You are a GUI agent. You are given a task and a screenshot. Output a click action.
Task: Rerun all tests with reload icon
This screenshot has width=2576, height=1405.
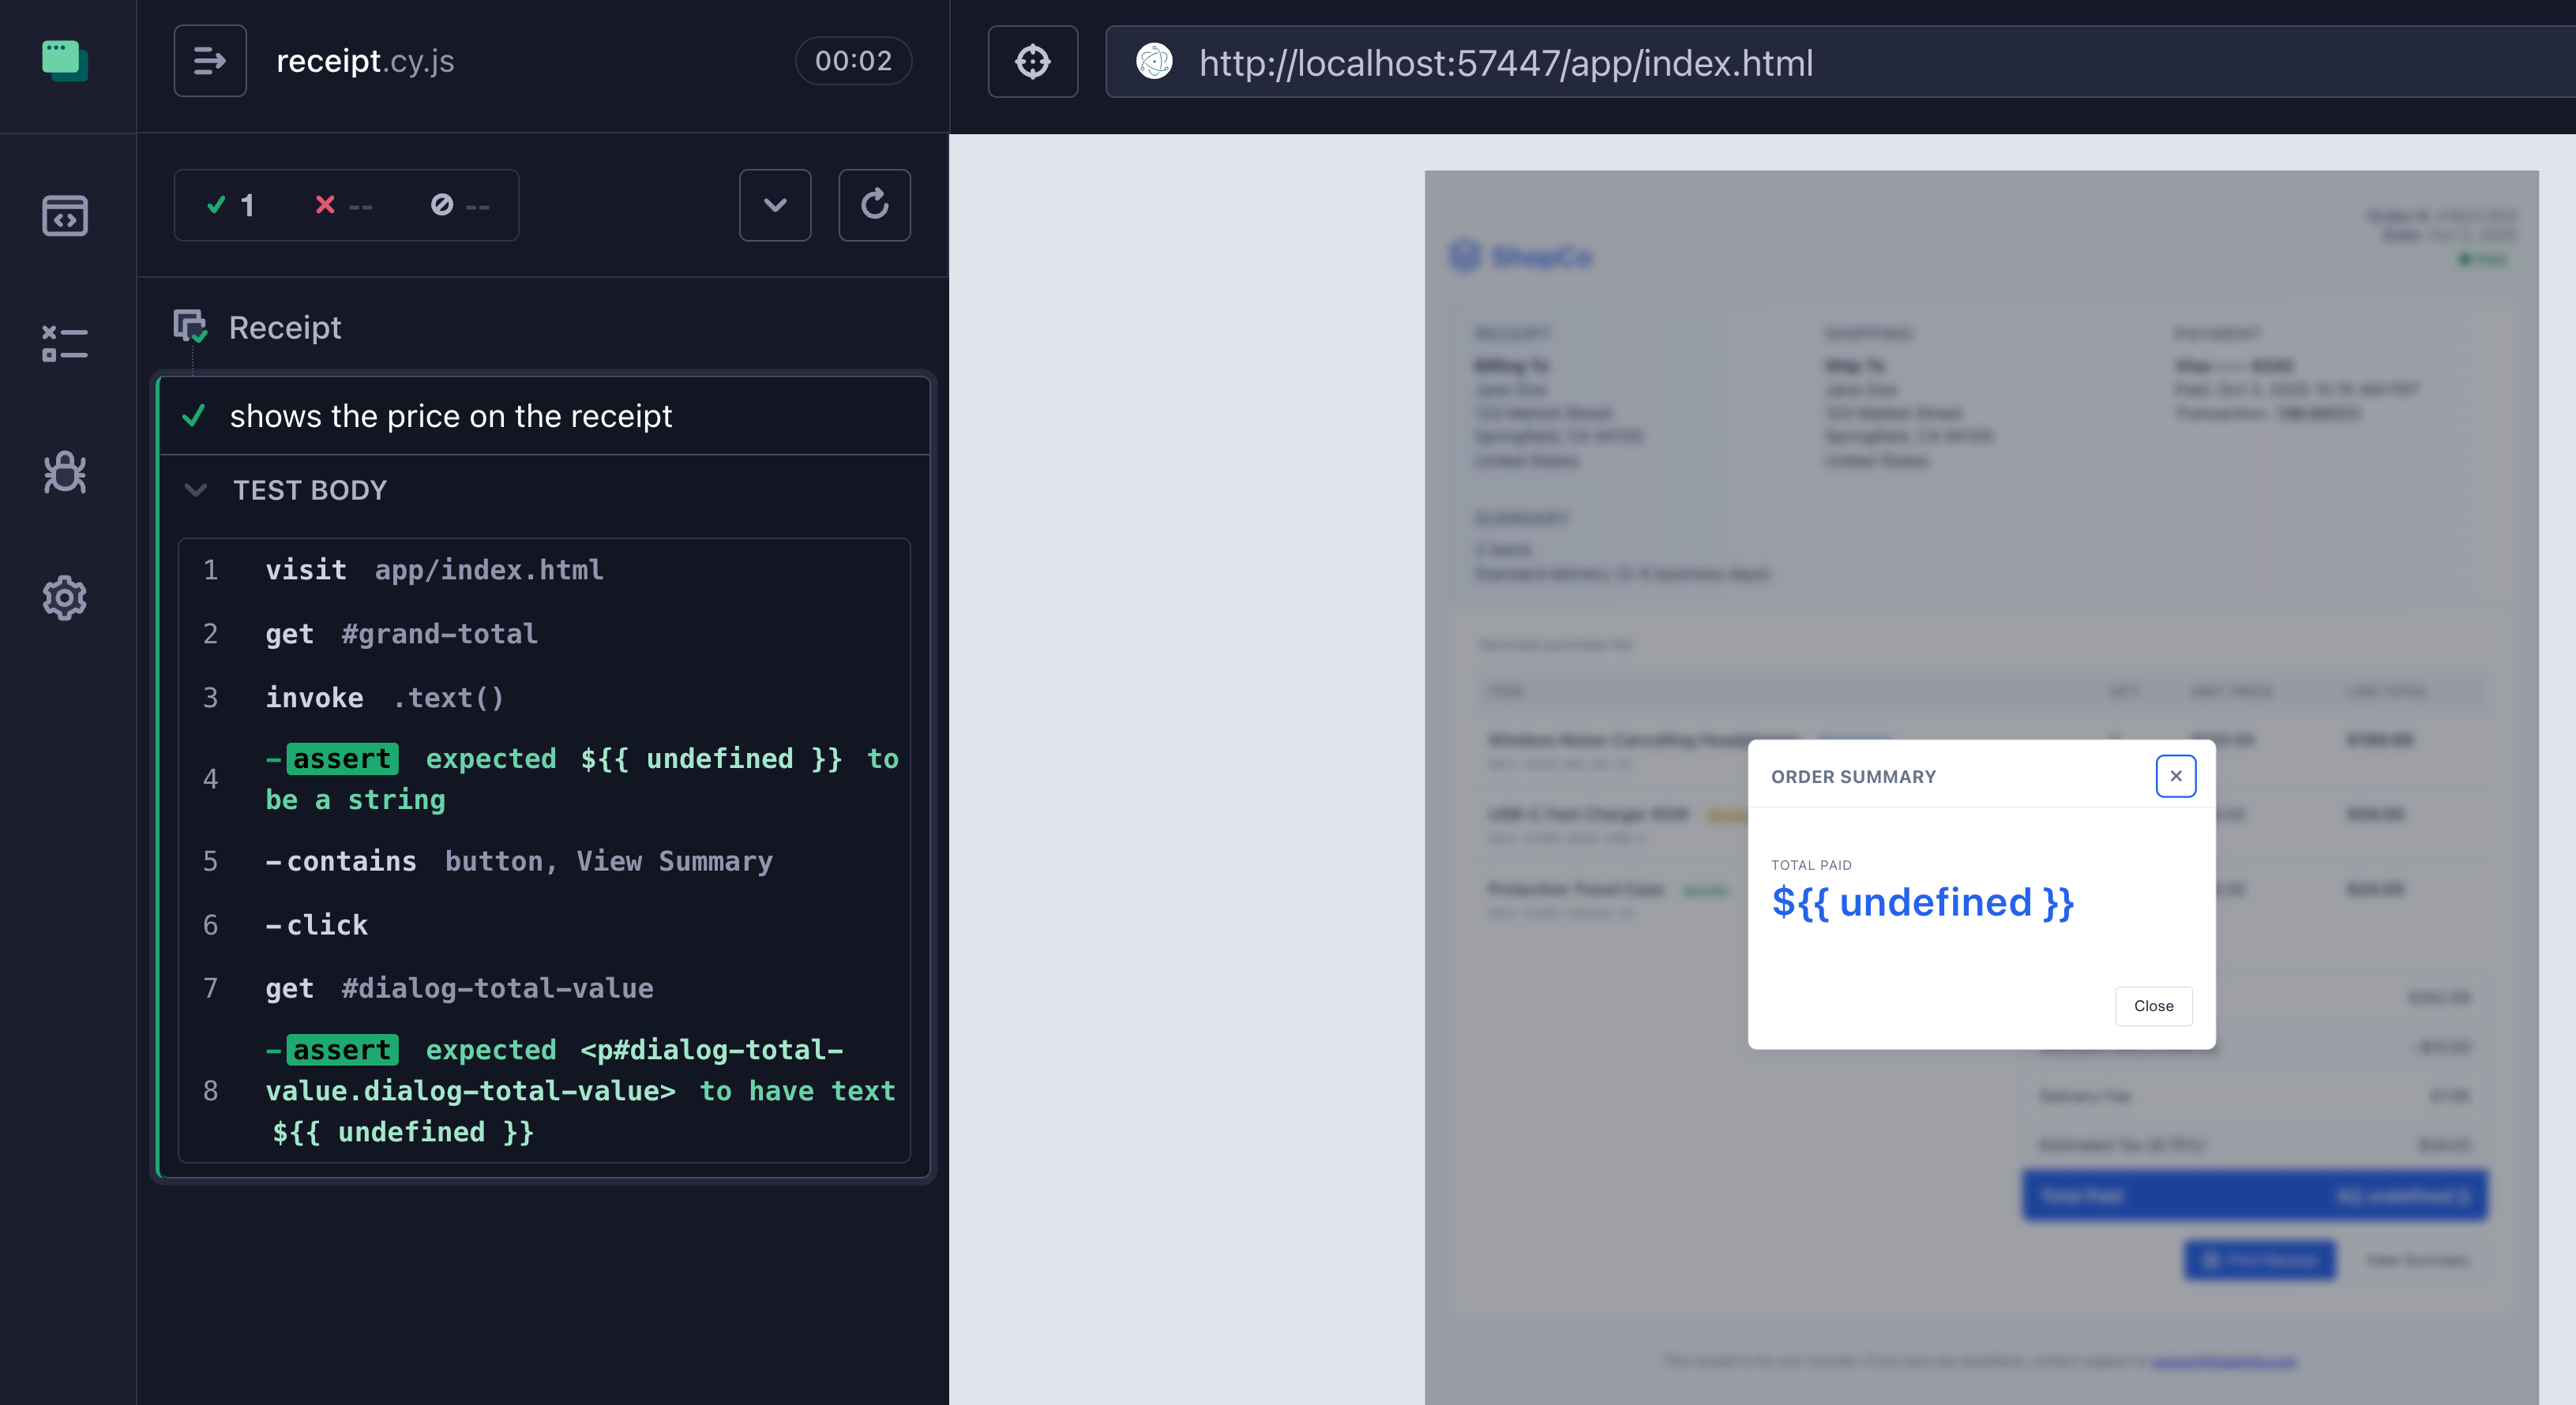point(874,205)
